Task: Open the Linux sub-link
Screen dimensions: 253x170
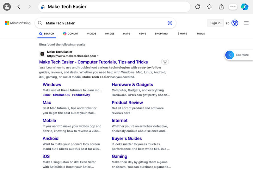Action: (x=46, y=95)
